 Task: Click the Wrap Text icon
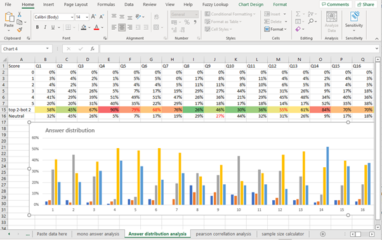click(x=157, y=16)
